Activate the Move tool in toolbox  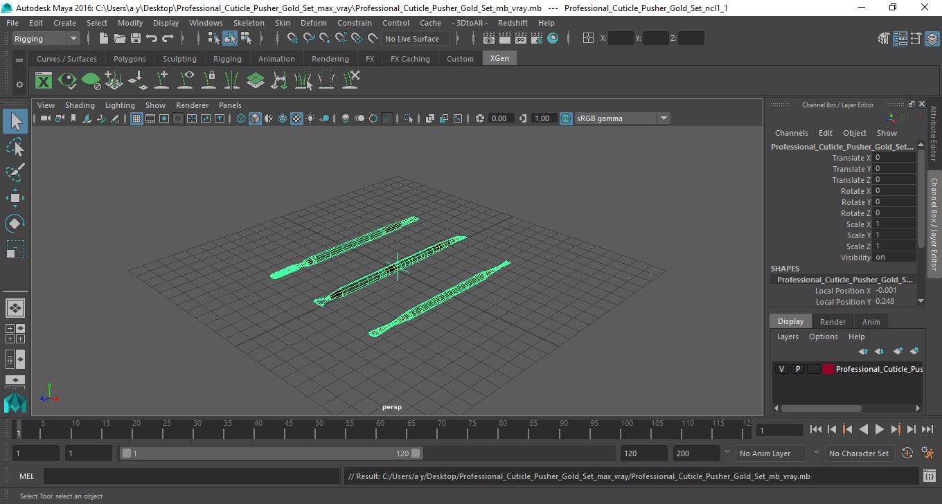[15, 197]
